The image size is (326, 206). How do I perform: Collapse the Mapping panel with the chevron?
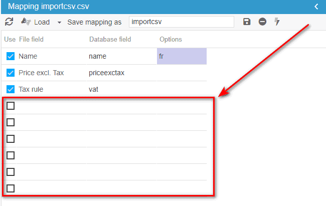pos(316,6)
